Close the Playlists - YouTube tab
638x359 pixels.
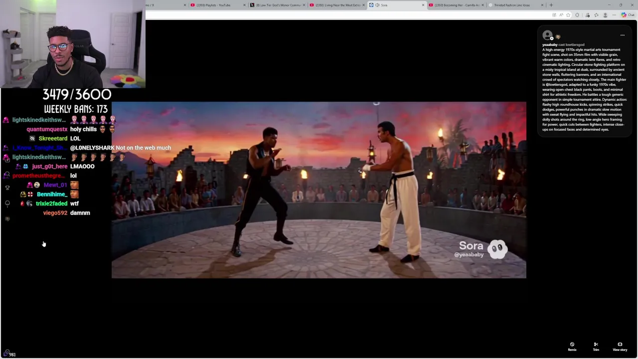point(244,5)
